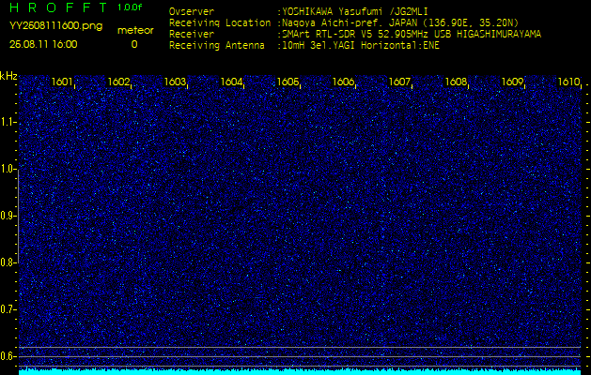
Task: Click the Receiving Location label
Action: click(x=220, y=22)
